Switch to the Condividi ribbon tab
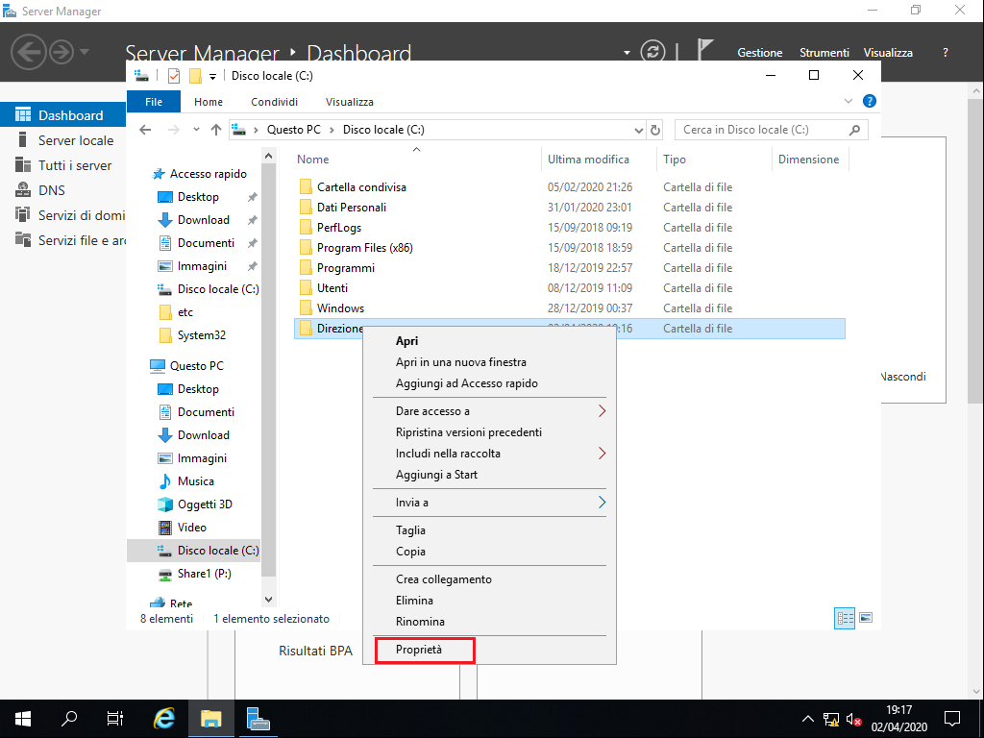984x738 pixels. click(274, 101)
